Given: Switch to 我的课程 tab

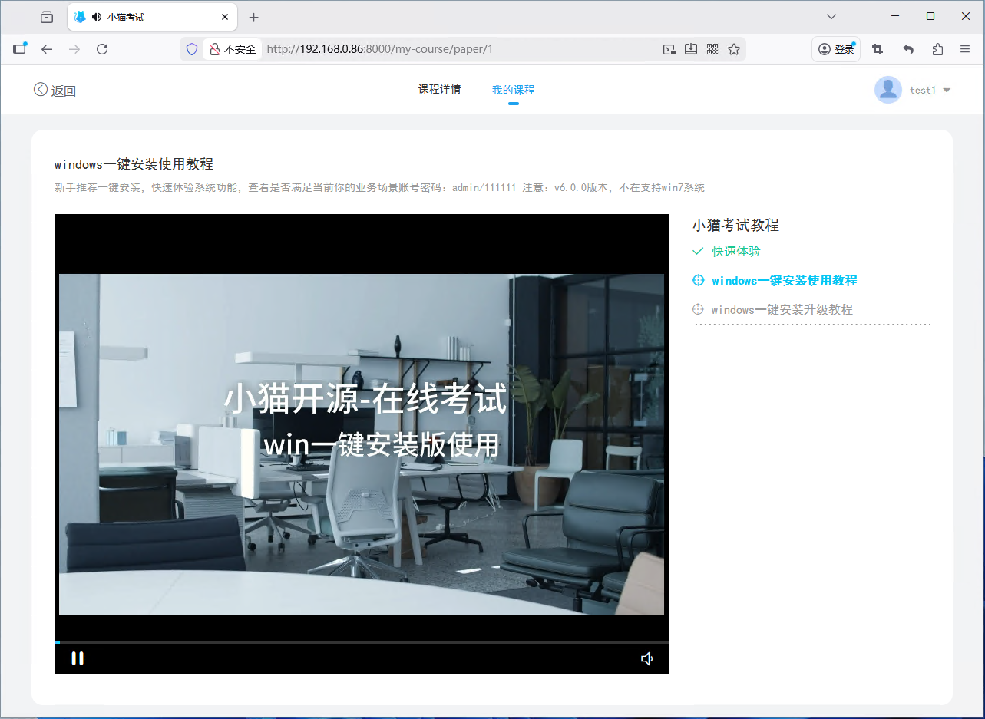Looking at the screenshot, I should pyautogui.click(x=514, y=90).
